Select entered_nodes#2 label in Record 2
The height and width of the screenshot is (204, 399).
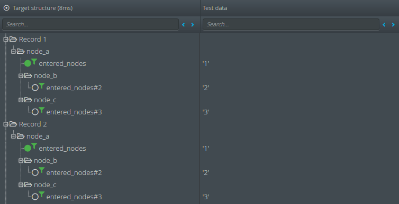(74, 172)
